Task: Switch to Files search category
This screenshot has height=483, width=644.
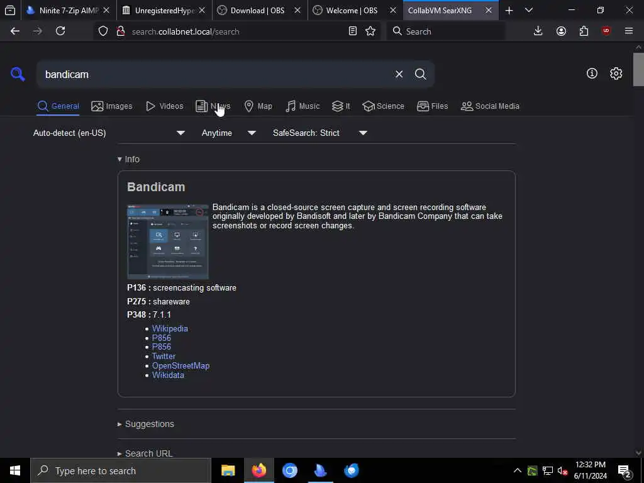Action: point(433,106)
